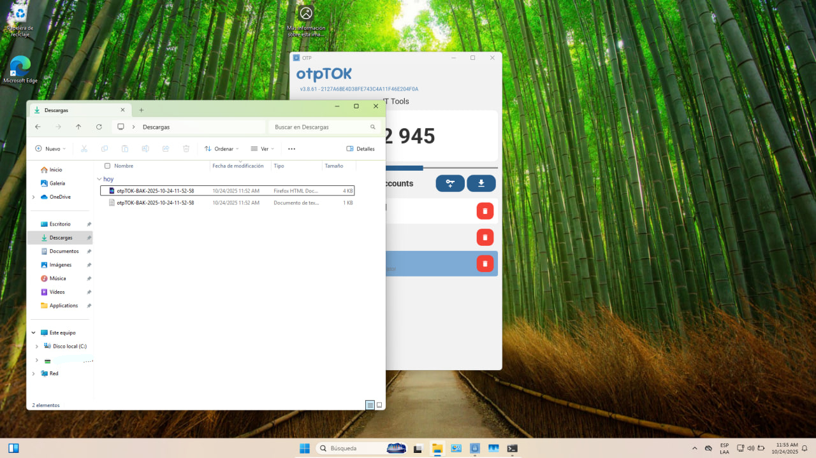This screenshot has width=816, height=458.
Task: Expand the OneDrive tree node
Action: (x=33, y=197)
